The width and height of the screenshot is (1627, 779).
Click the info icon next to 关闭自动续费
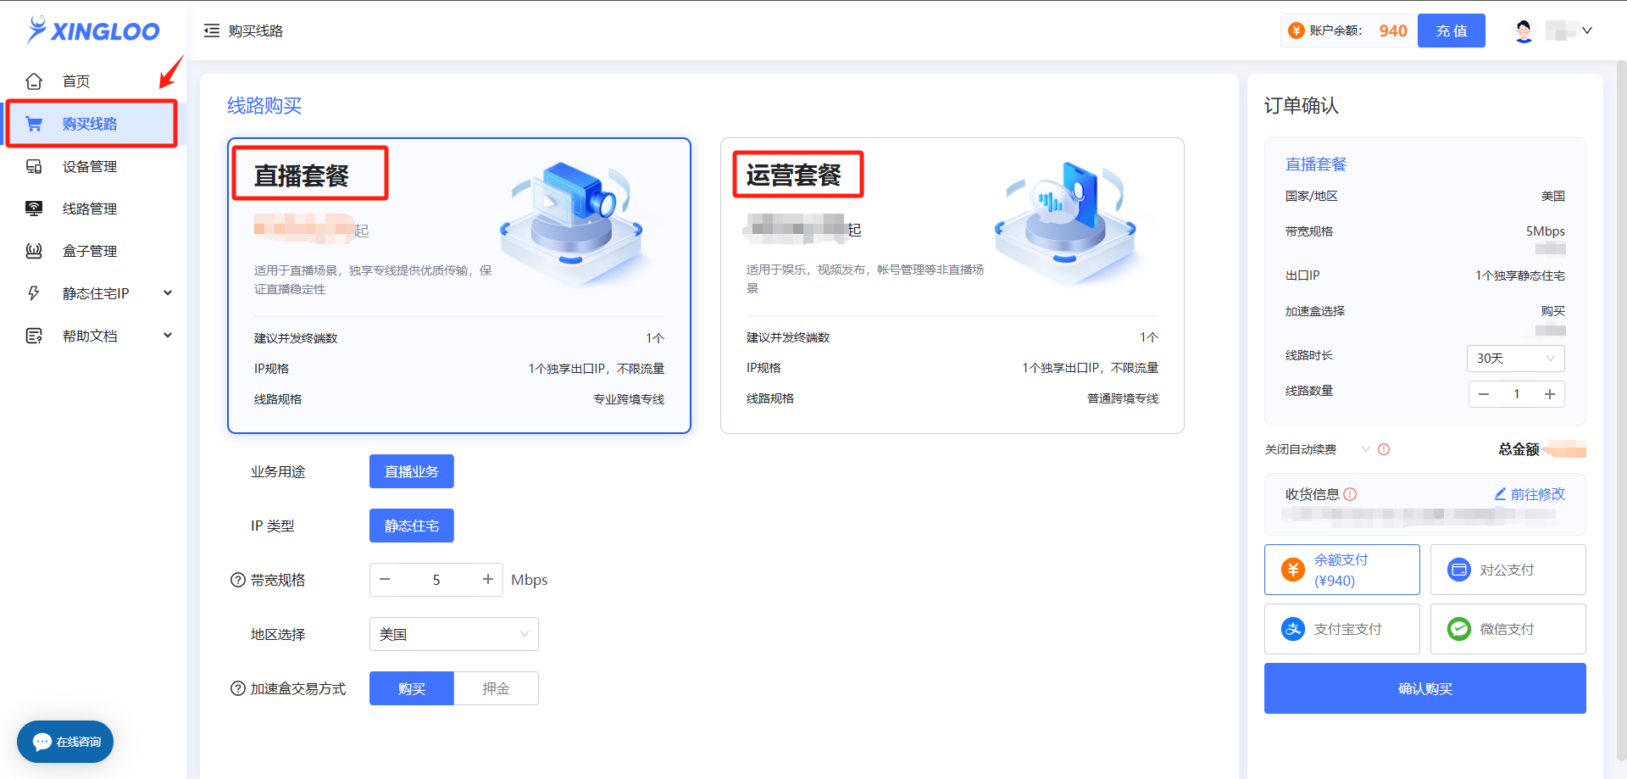point(1384,449)
